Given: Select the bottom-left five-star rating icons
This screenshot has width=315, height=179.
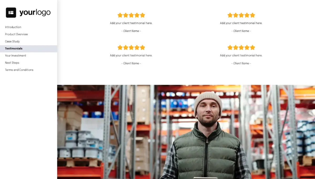Looking at the screenshot, I should point(131,47).
